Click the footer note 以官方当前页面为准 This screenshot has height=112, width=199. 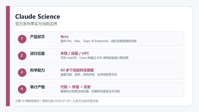click(x=86, y=101)
